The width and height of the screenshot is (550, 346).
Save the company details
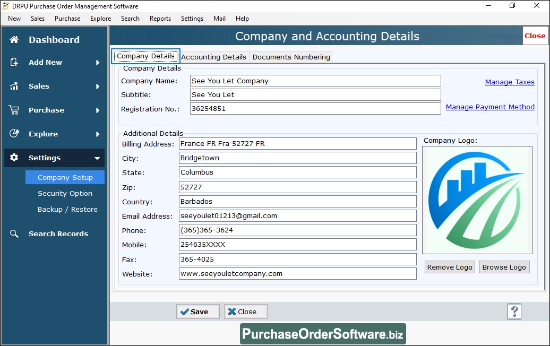[x=198, y=312]
